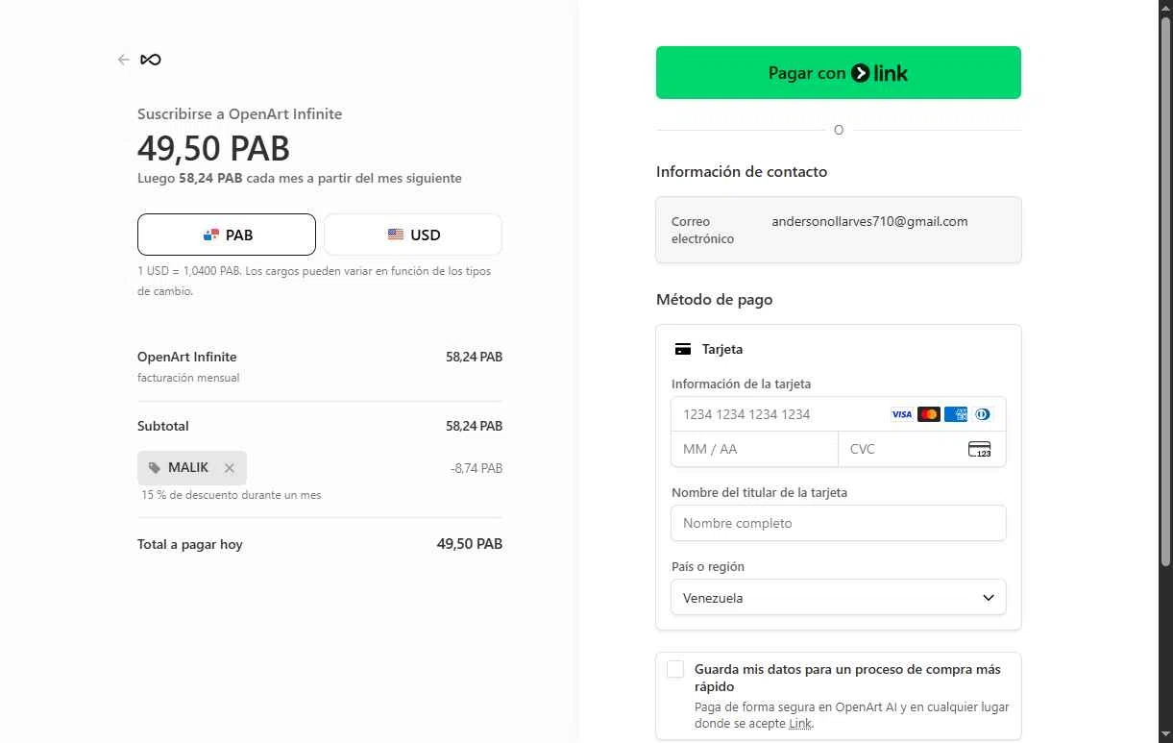Click the American Express icon

point(956,414)
